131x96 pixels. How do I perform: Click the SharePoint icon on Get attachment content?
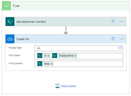coord(10,22)
